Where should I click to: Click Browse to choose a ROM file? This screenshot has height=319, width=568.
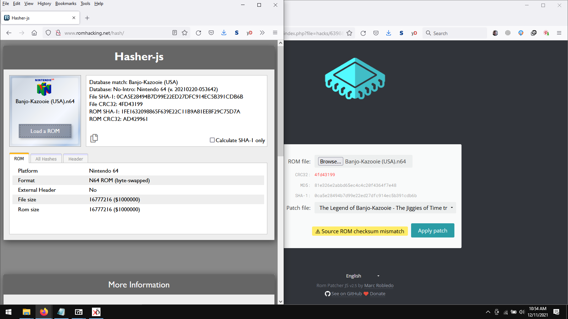pyautogui.click(x=331, y=161)
